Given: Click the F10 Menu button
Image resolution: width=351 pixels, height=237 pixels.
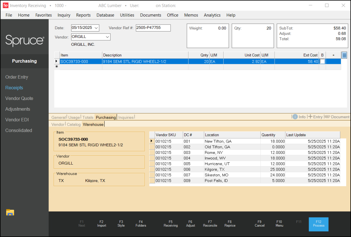Looking at the screenshot, I should [279, 224].
